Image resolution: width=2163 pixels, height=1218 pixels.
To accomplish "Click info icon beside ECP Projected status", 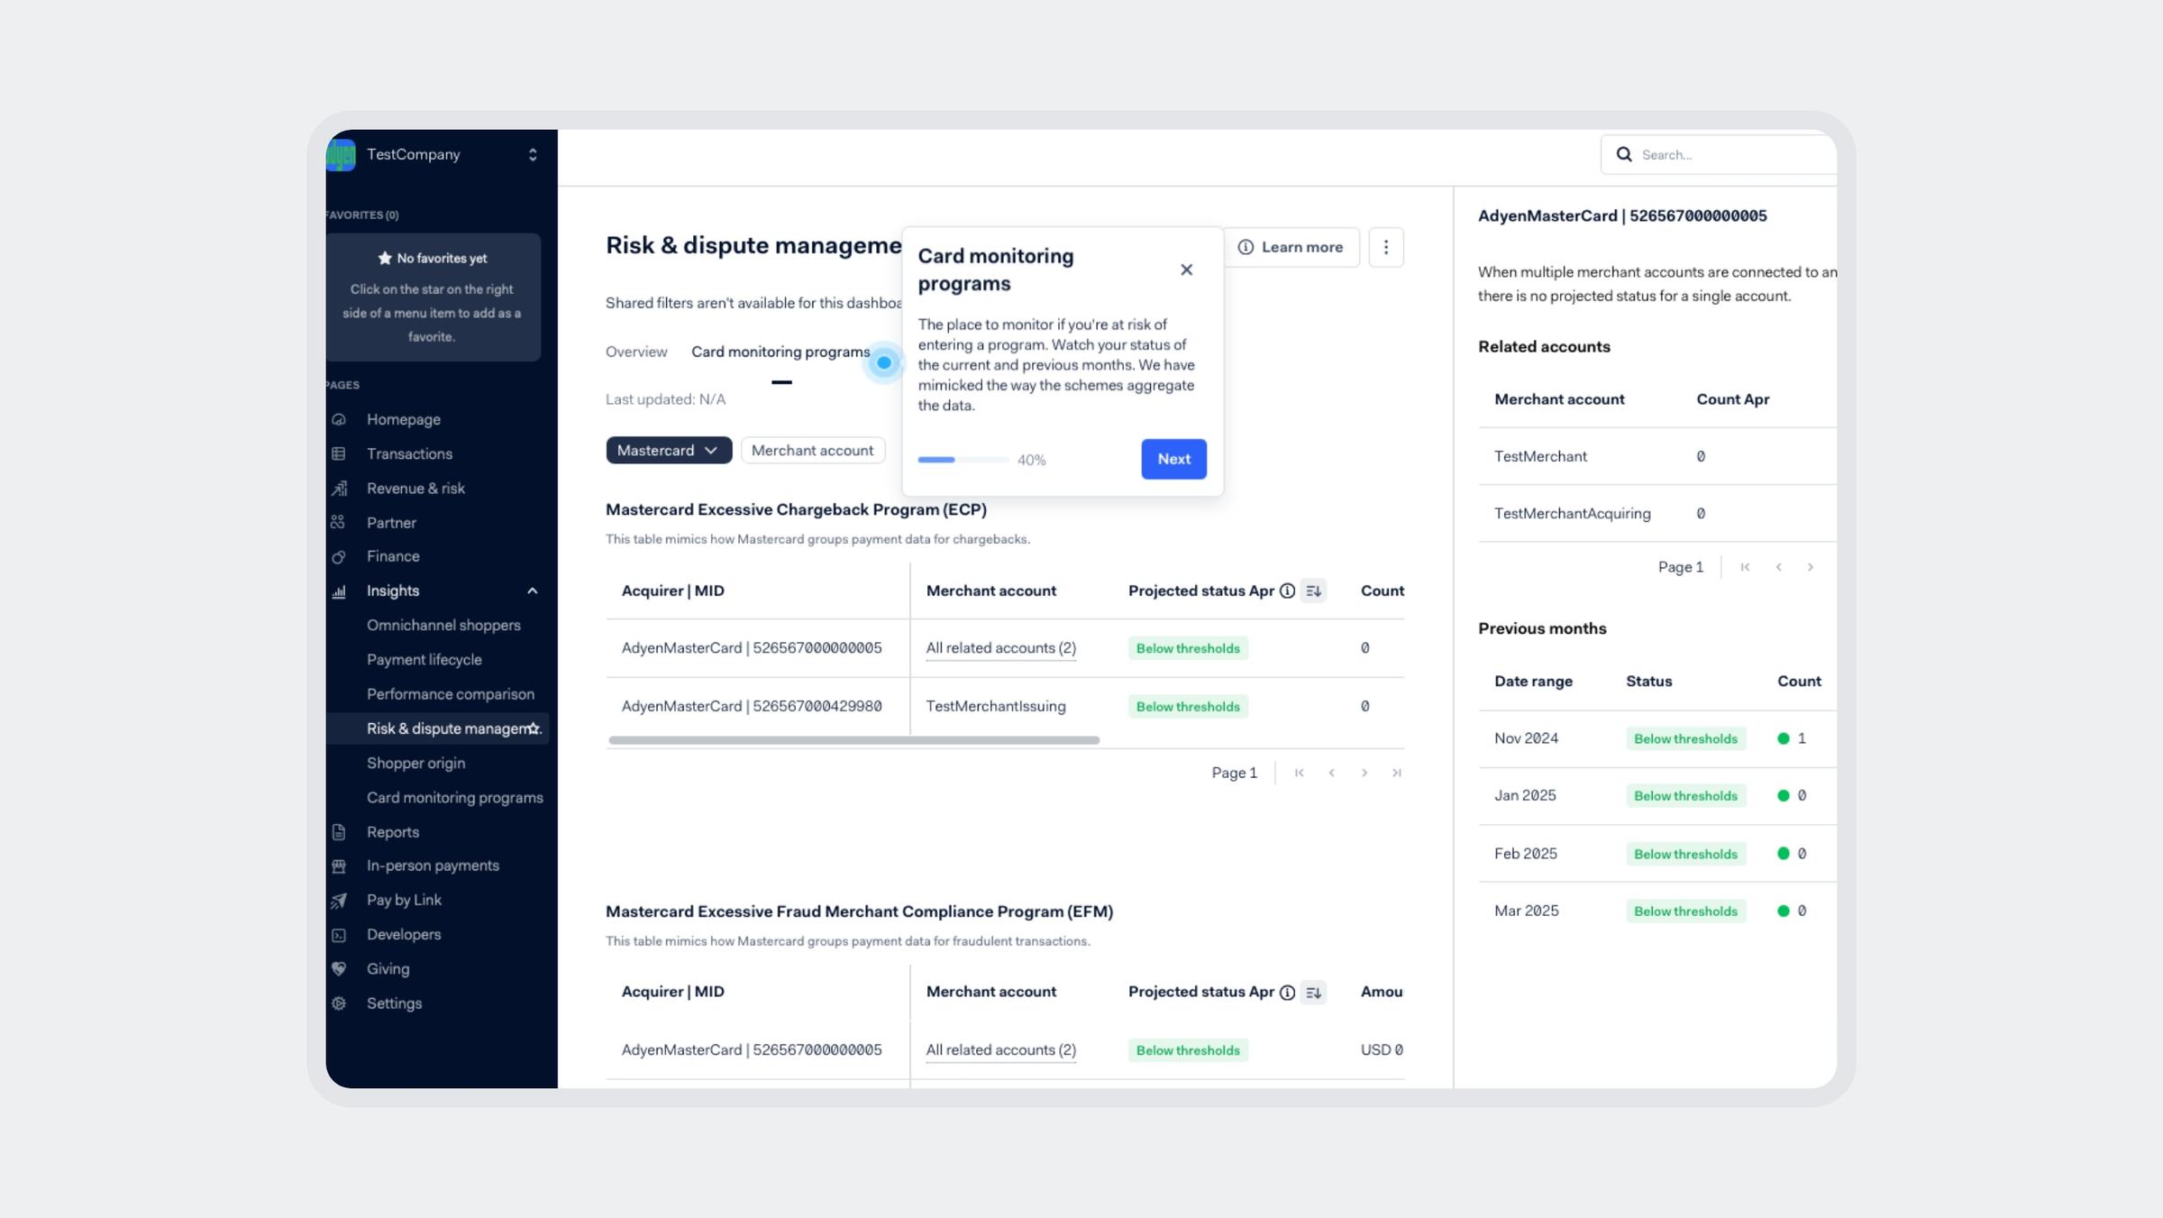I will click(1288, 591).
